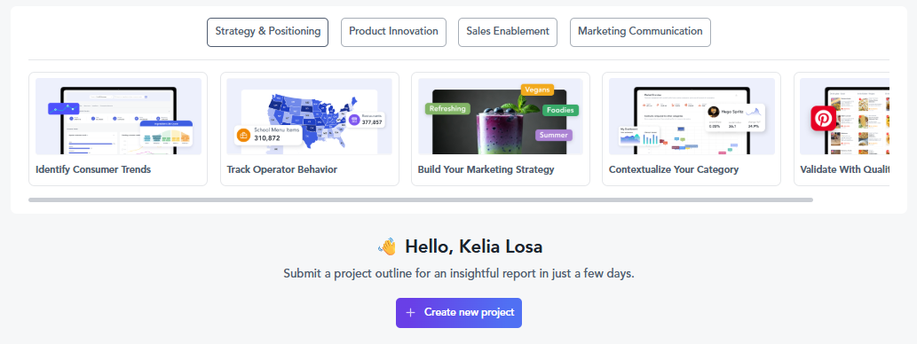Open the Contextualize Your Category card
The height and width of the screenshot is (344, 917).
click(x=692, y=129)
